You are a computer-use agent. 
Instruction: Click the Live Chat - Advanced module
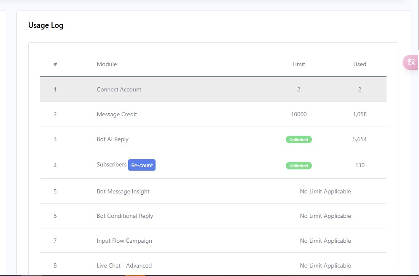tap(124, 265)
